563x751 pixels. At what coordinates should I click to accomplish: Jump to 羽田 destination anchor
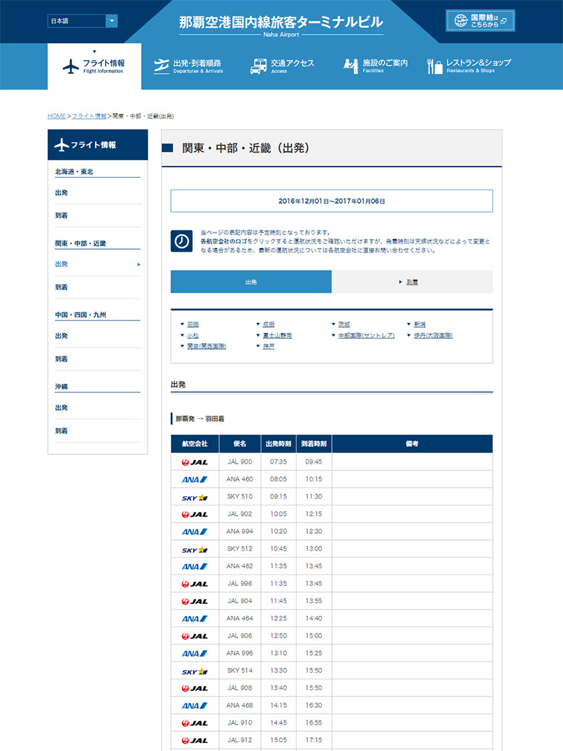tap(193, 325)
